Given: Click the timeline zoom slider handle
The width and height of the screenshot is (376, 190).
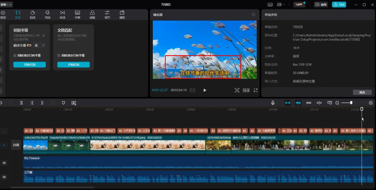Looking at the screenshot, I should pyautogui.click(x=351, y=103).
